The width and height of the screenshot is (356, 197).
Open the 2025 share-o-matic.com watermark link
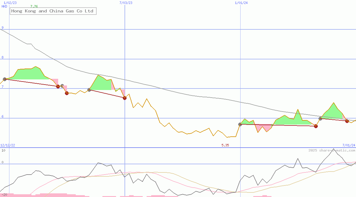tap(331, 150)
